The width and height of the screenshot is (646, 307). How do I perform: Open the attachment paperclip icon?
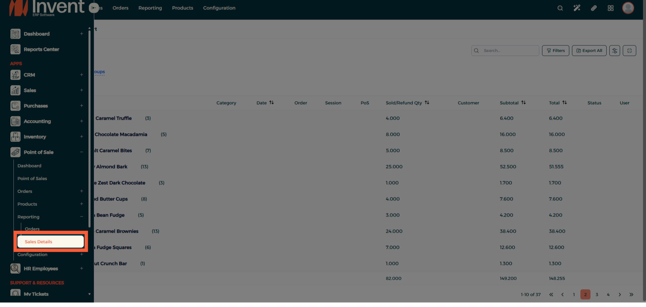(594, 8)
